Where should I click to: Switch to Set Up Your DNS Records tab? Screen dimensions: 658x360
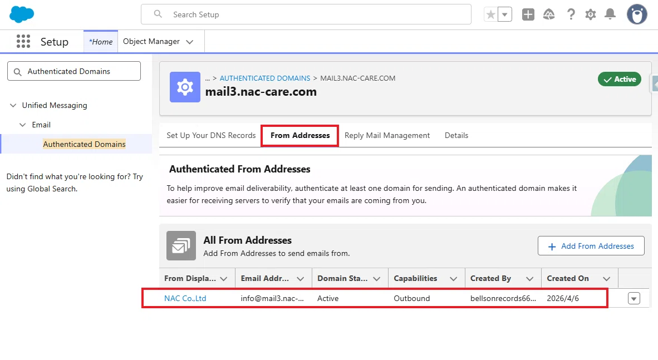211,135
